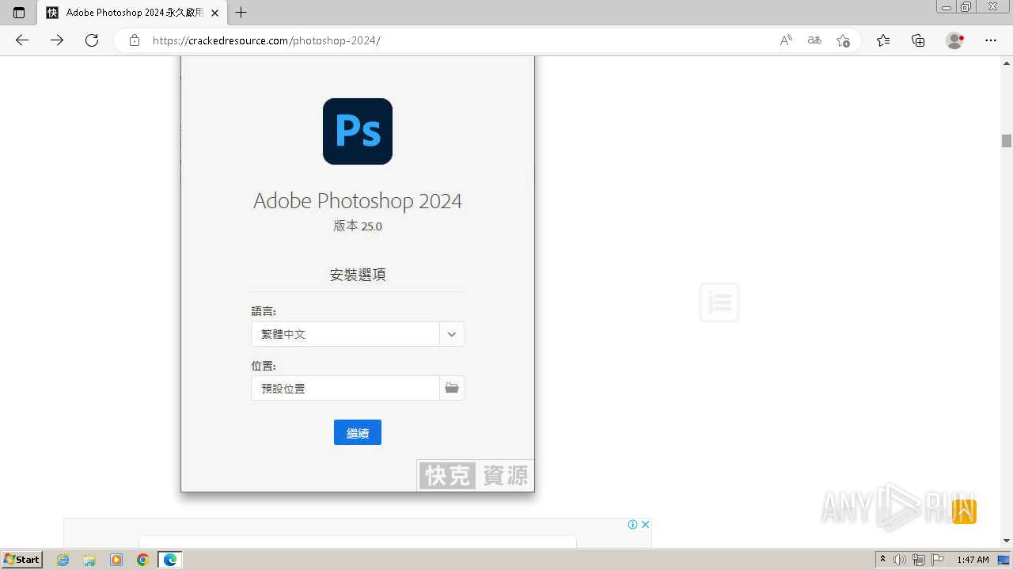The image size is (1013, 570).
Task: Go forward to the next page
Action: click(57, 40)
